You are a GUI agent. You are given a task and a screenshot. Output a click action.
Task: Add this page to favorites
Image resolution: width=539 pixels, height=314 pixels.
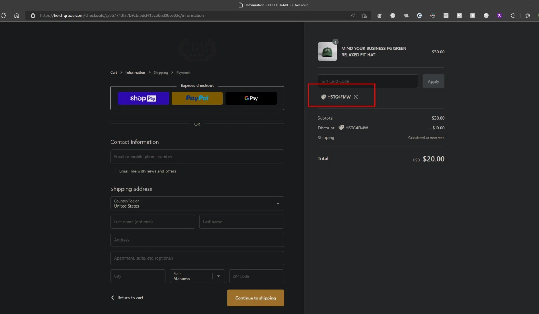(x=364, y=15)
